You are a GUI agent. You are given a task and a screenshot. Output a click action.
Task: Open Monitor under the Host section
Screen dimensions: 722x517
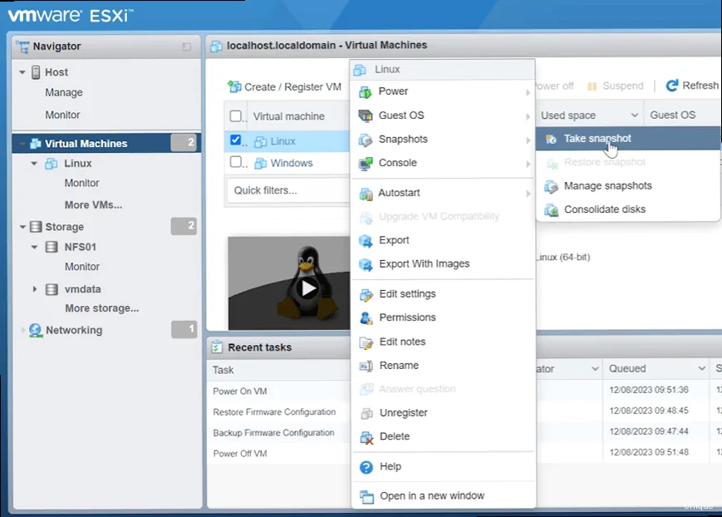pyautogui.click(x=64, y=115)
